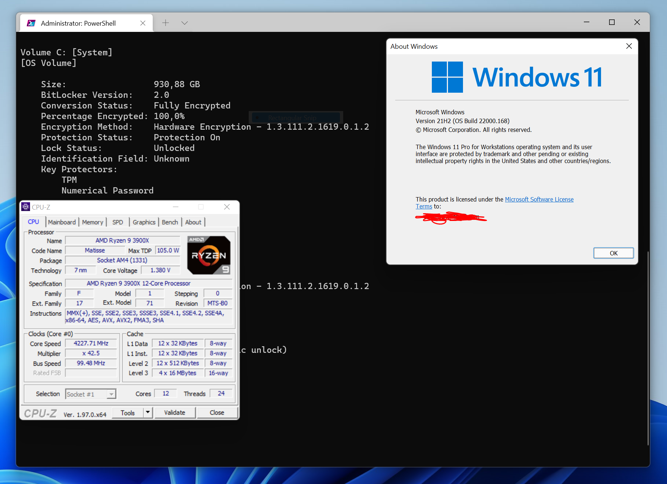Click the PowerShell icon in the terminal tab
The width and height of the screenshot is (667, 484).
click(x=32, y=23)
